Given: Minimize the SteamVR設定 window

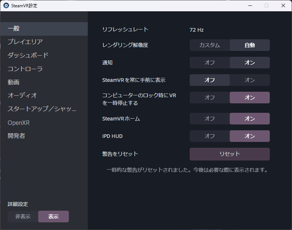Looking at the screenshot, I should pyautogui.click(x=250, y=5).
